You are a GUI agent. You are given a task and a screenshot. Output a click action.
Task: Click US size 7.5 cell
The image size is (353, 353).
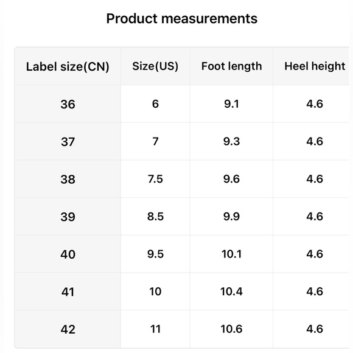pos(155,179)
